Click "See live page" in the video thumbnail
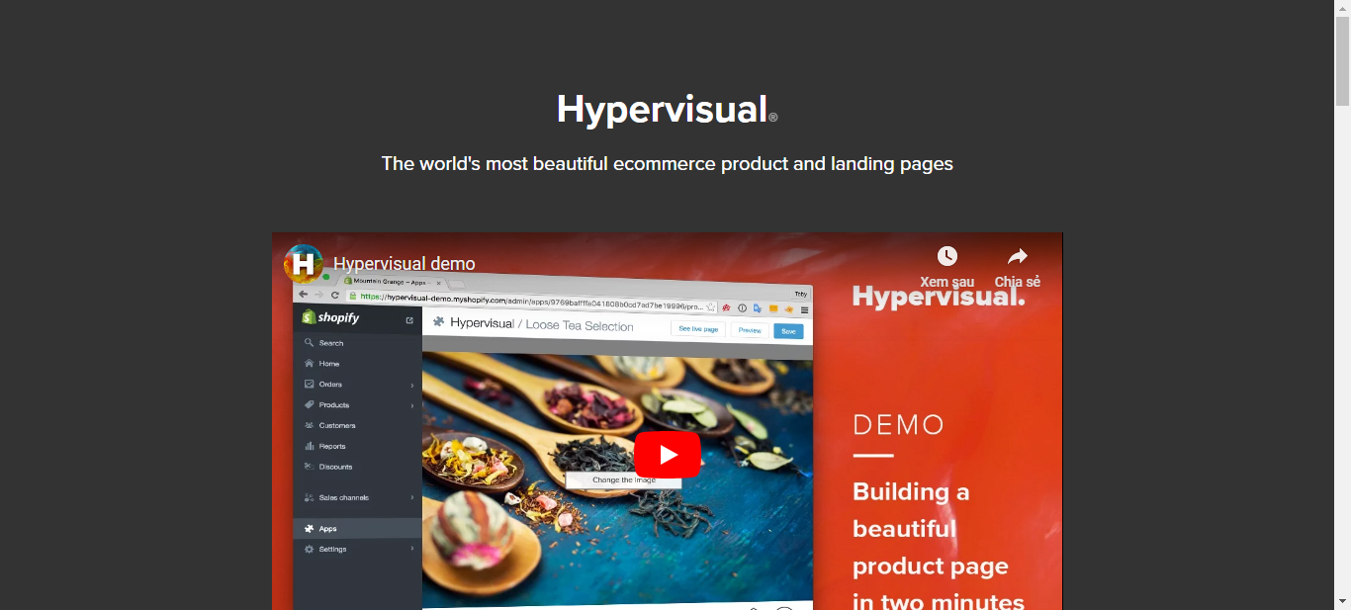 coord(698,329)
